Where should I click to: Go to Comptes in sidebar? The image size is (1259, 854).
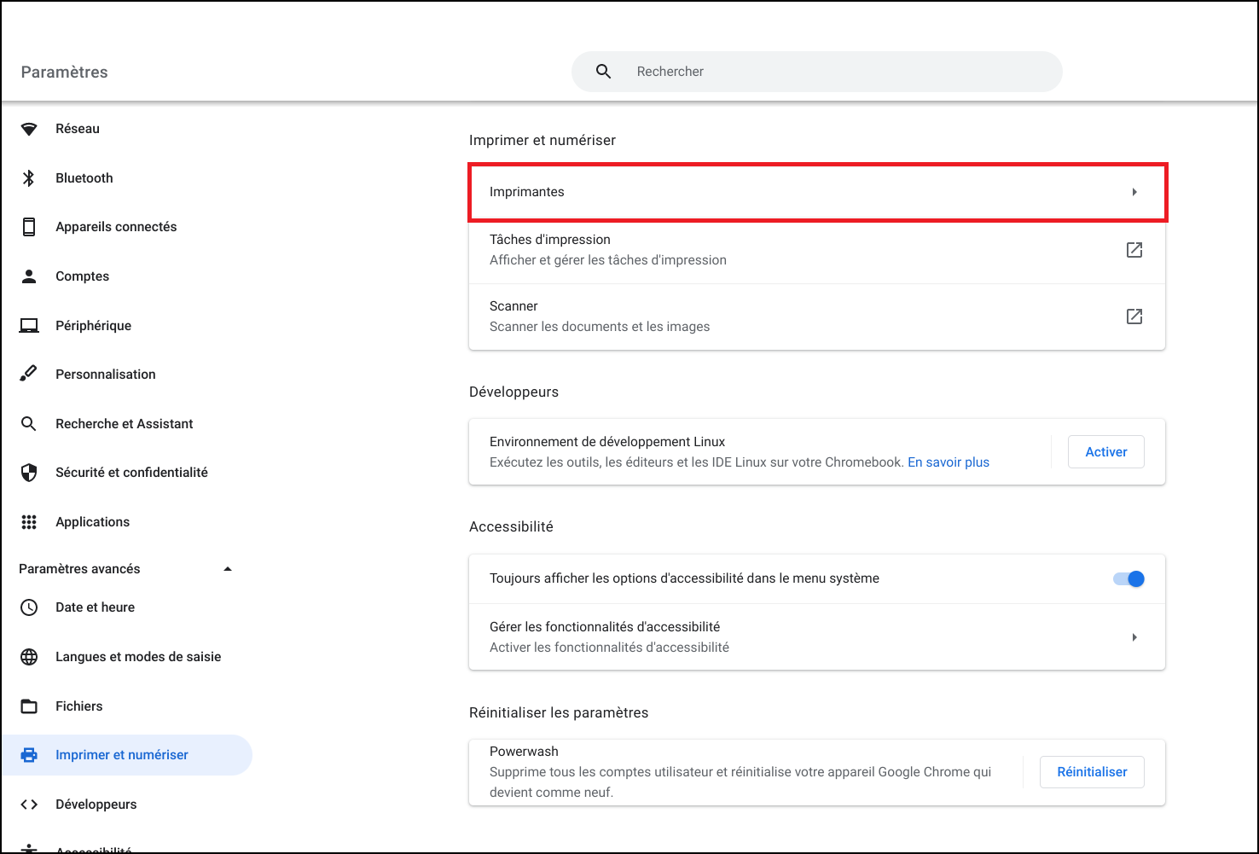82,276
